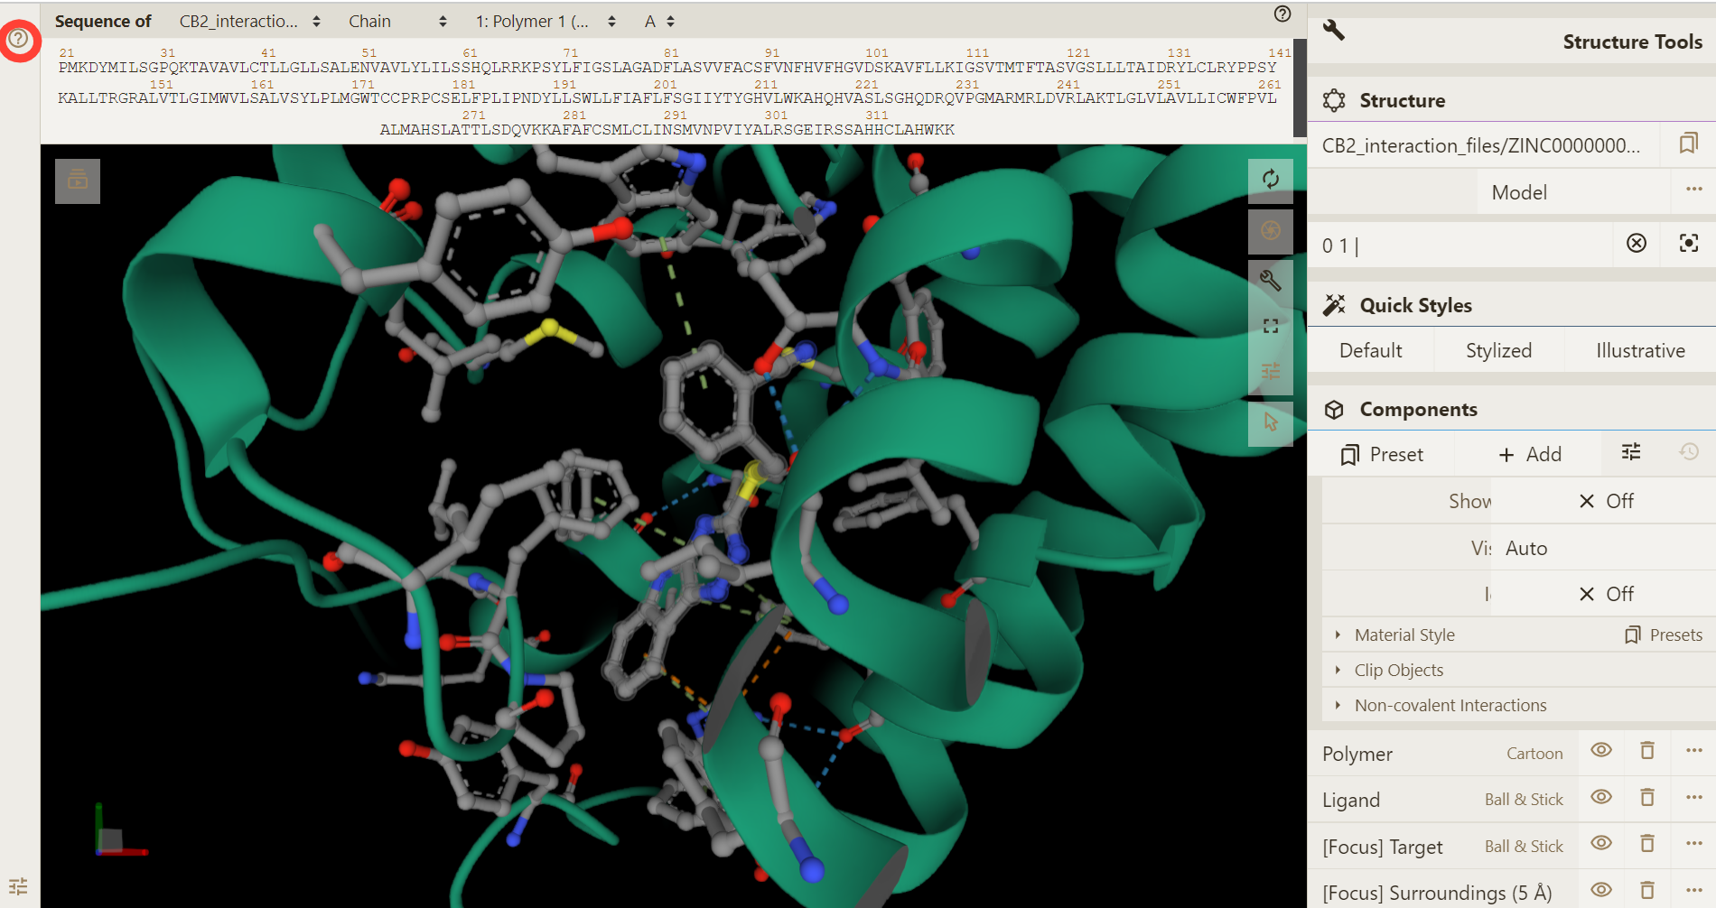Open viewport settings sliders icon

(x=1270, y=371)
